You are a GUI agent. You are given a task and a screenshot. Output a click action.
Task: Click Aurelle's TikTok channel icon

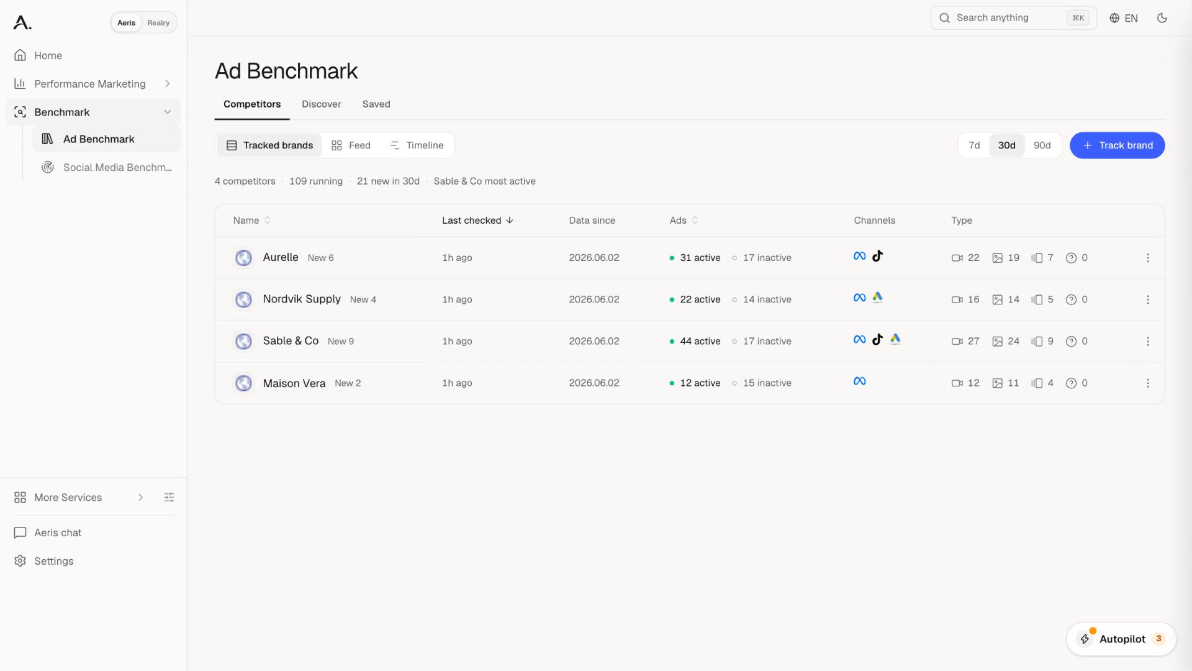877,256
